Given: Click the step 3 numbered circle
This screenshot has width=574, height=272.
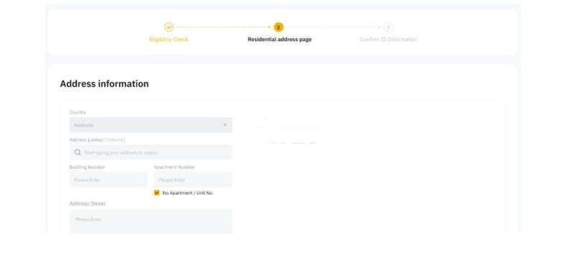Looking at the screenshot, I should [388, 27].
